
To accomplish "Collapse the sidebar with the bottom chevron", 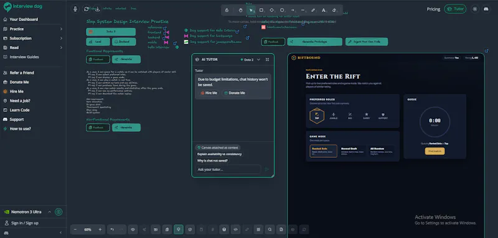I will 60,233.
